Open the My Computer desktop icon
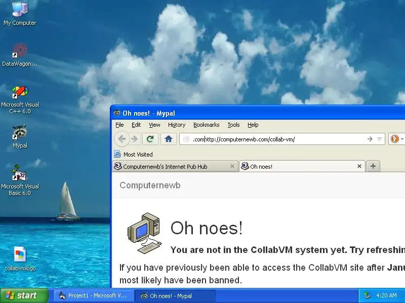This screenshot has height=303, width=405. (x=20, y=13)
